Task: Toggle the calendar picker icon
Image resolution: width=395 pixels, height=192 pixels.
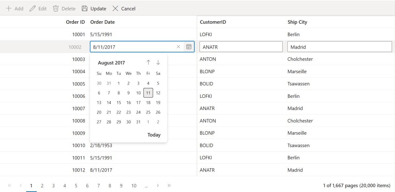Action: pos(189,47)
